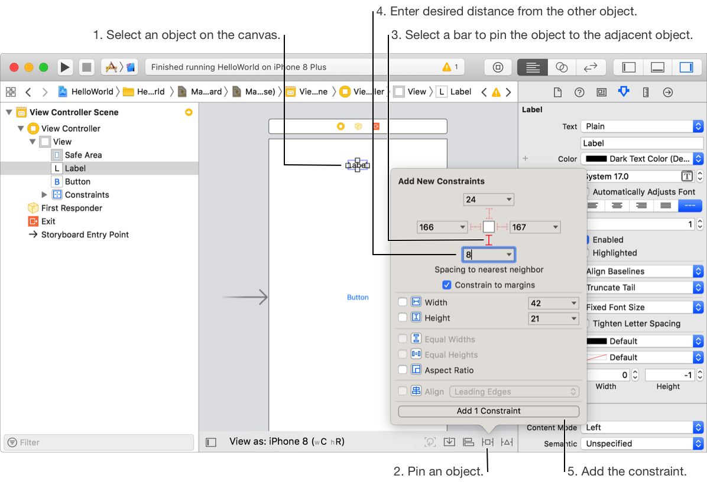Enable the Height constraint checkbox
This screenshot has width=707, height=482.
[x=403, y=317]
